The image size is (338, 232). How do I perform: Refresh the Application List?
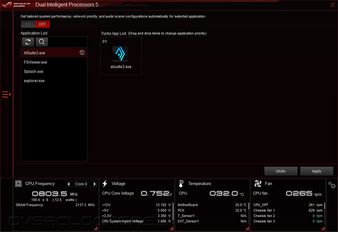click(28, 42)
